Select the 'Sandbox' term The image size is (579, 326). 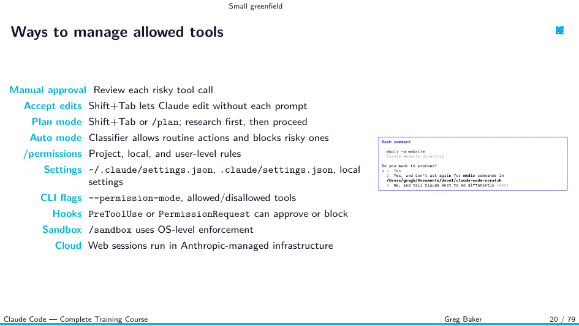tap(62, 230)
